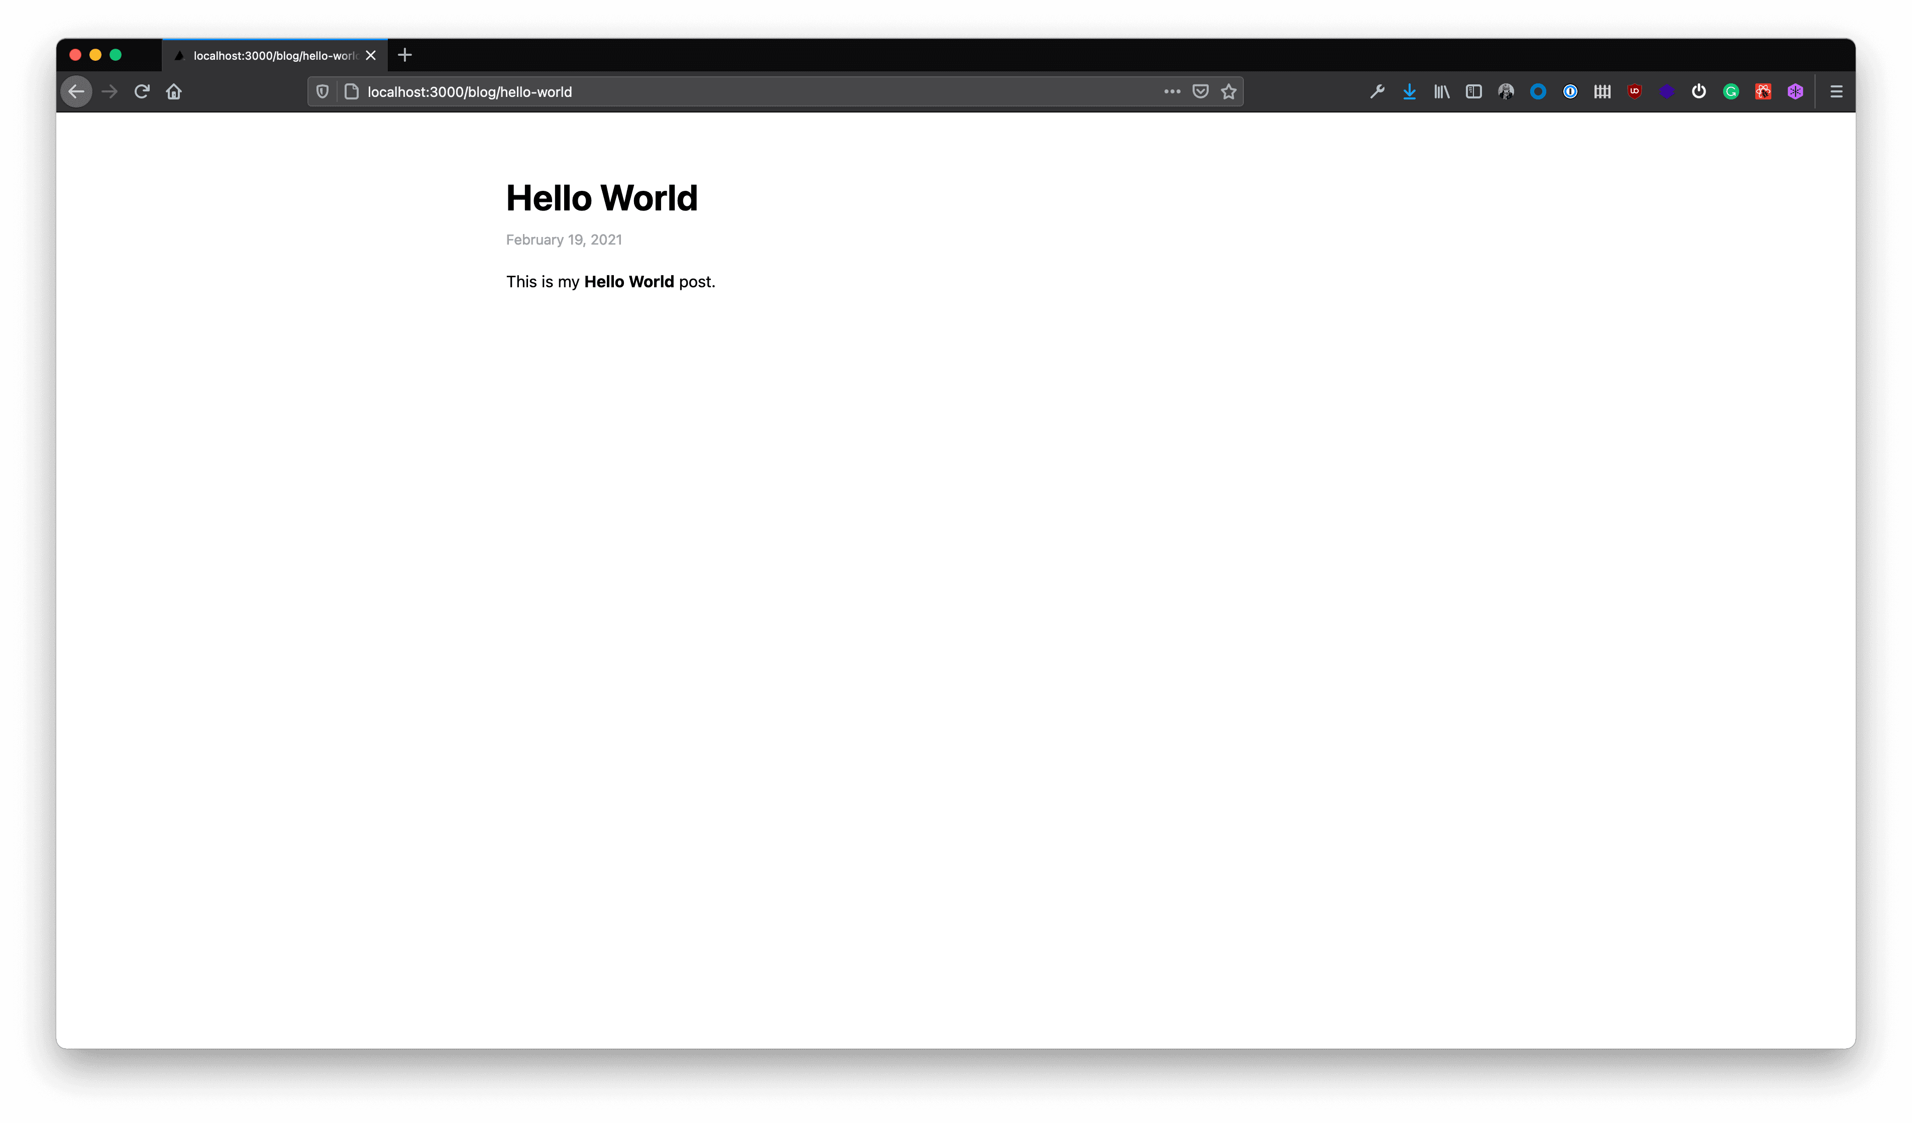
Task: Click the Firefox menu hamburger icon
Action: click(x=1837, y=91)
